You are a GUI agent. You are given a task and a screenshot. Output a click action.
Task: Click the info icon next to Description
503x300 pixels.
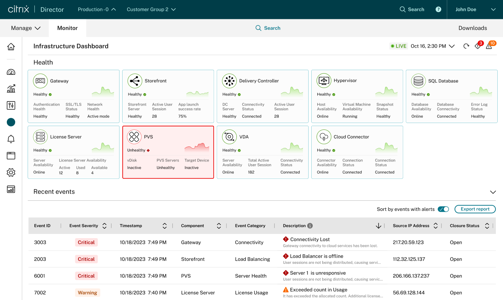pyautogui.click(x=310, y=226)
